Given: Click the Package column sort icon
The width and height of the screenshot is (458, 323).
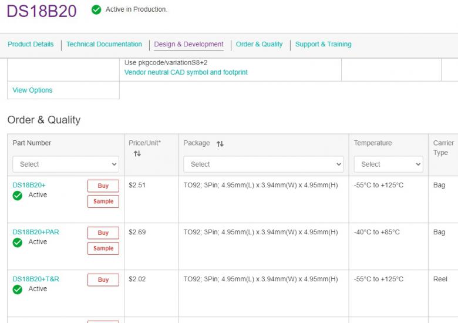Looking at the screenshot, I should 220,144.
